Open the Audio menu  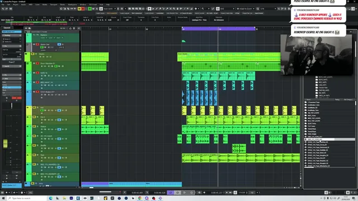tap(23, 4)
